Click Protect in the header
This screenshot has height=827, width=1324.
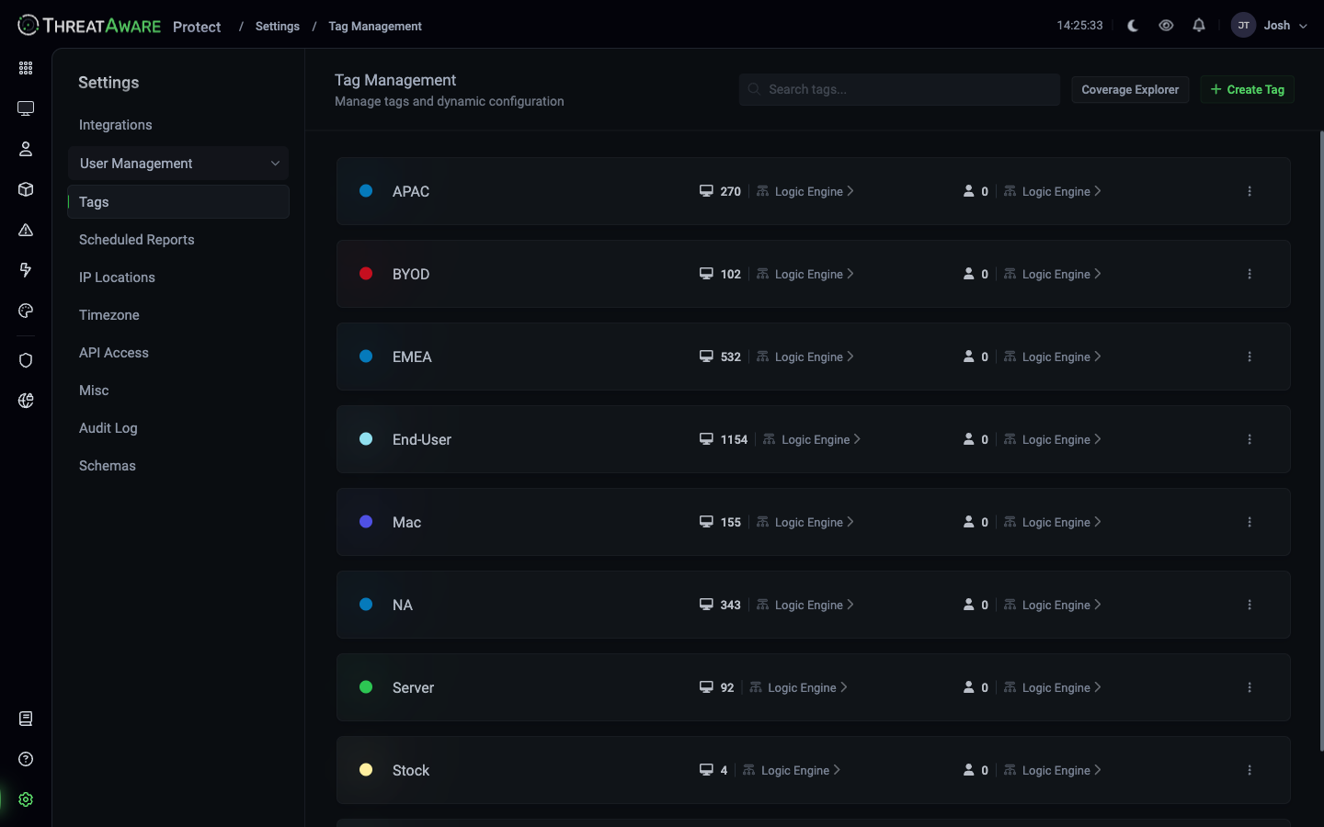click(x=197, y=27)
